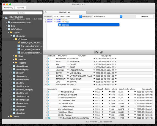Click the Triggers folder icon
Image resolution: width=157 pixels, height=126 pixels.
16,63
